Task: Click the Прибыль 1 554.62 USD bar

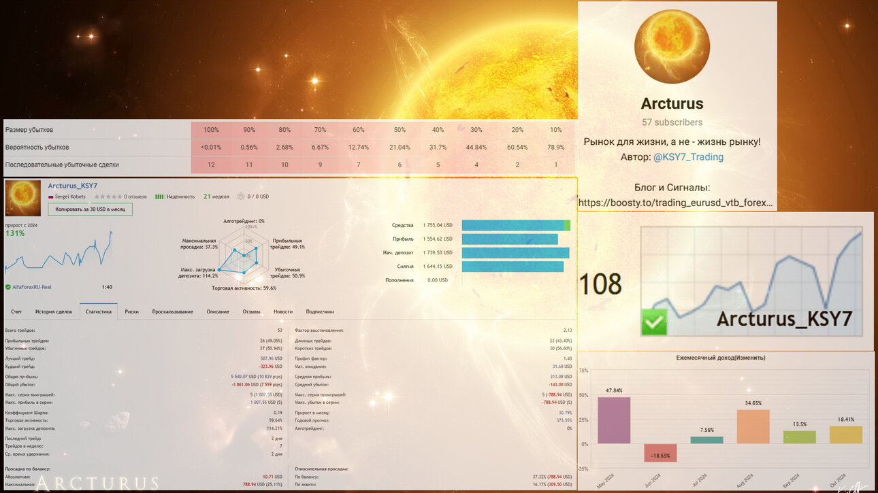Action: click(x=510, y=239)
